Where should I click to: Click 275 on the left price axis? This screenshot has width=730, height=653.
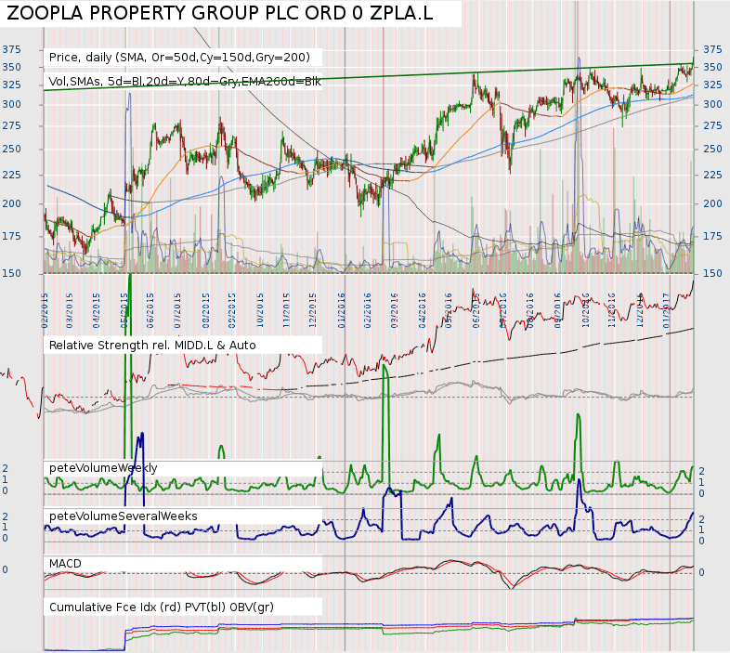pos(12,125)
